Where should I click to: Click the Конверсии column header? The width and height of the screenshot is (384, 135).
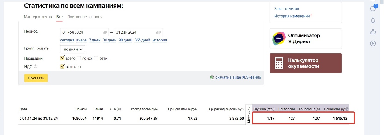coord(287,109)
